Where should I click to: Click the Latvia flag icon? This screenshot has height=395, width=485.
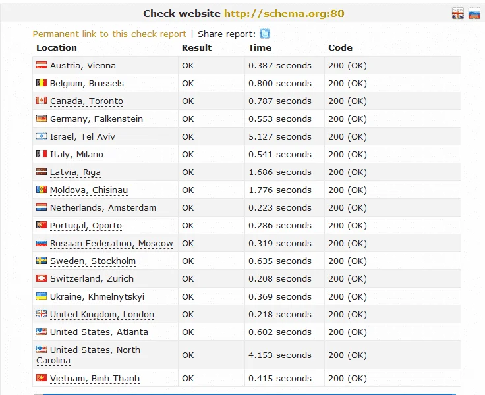[x=42, y=172]
